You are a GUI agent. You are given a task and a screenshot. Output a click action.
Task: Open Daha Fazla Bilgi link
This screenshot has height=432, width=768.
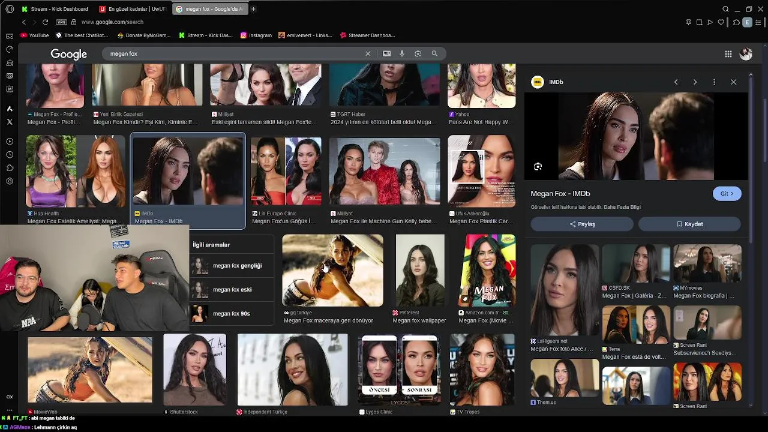(x=622, y=207)
